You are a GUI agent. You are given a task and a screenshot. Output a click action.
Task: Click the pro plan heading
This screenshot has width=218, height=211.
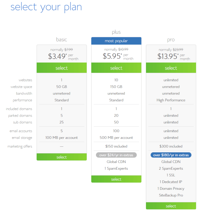(x=171, y=40)
